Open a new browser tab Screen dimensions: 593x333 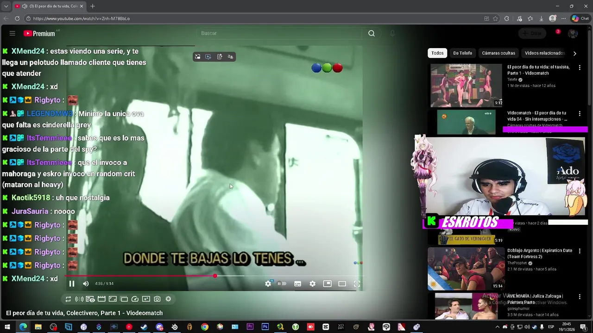(x=93, y=6)
